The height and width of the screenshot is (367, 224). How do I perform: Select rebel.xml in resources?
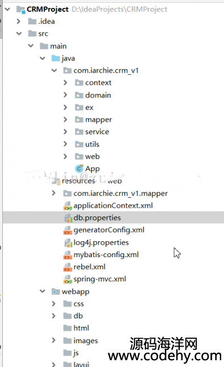coord(89,267)
